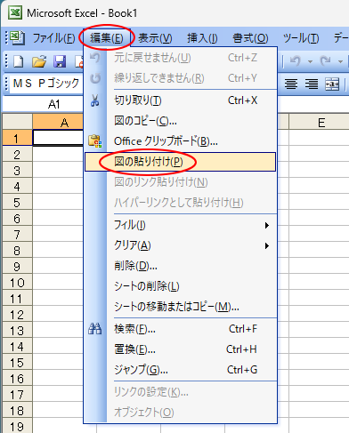Click the Align right icon
The image size is (349, 433).
point(312,84)
